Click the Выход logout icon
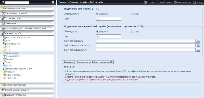Screen dimensions: 204x98 pyautogui.click(x=195, y=2)
